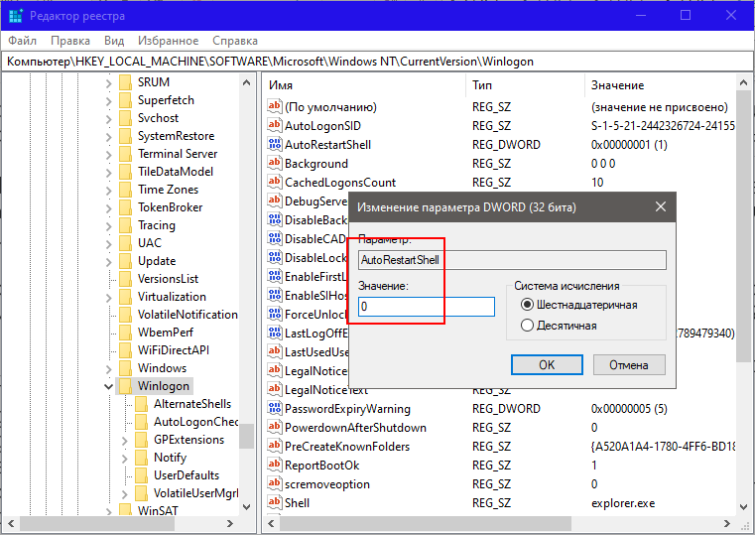Click the 0x00000005 (5) value data cell

coord(629,409)
